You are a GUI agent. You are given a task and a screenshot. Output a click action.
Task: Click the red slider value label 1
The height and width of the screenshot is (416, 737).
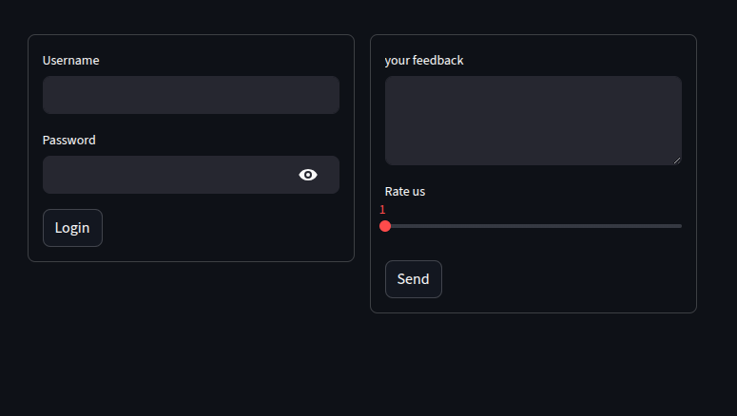click(382, 209)
